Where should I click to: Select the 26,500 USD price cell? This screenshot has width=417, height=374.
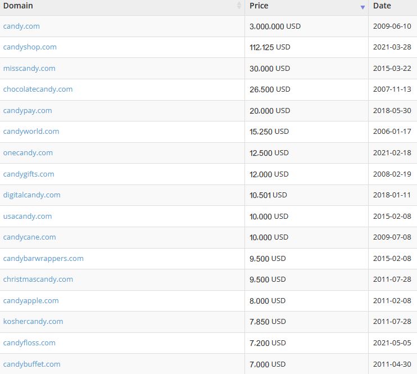[x=307, y=89]
